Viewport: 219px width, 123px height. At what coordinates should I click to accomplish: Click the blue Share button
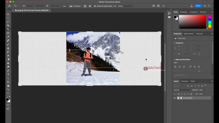tap(198, 6)
